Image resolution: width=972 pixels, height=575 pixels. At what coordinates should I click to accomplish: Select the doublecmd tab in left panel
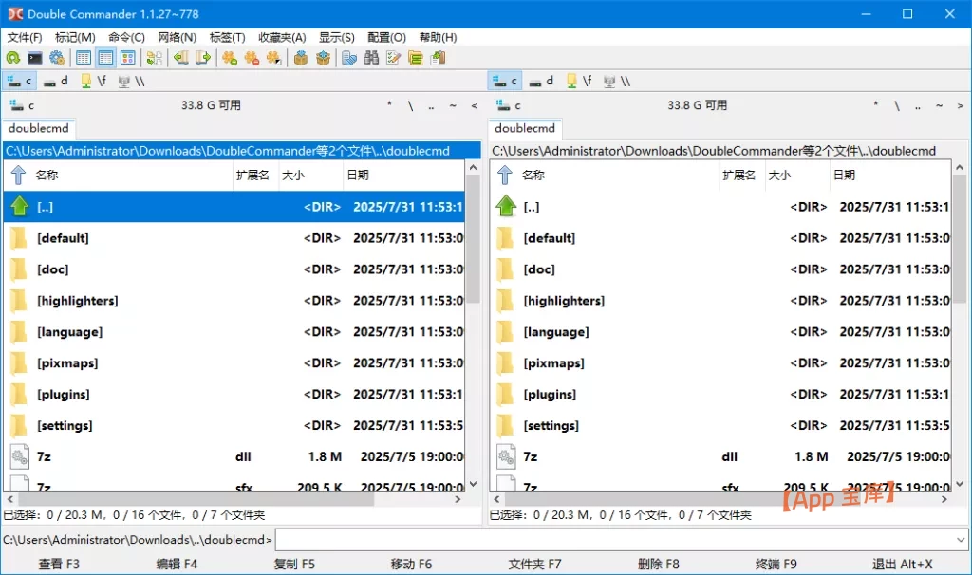tap(40, 128)
